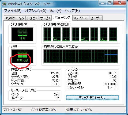Close the Windows タスク マネージャー window
This screenshot has height=115, width=128.
pos(120,3)
